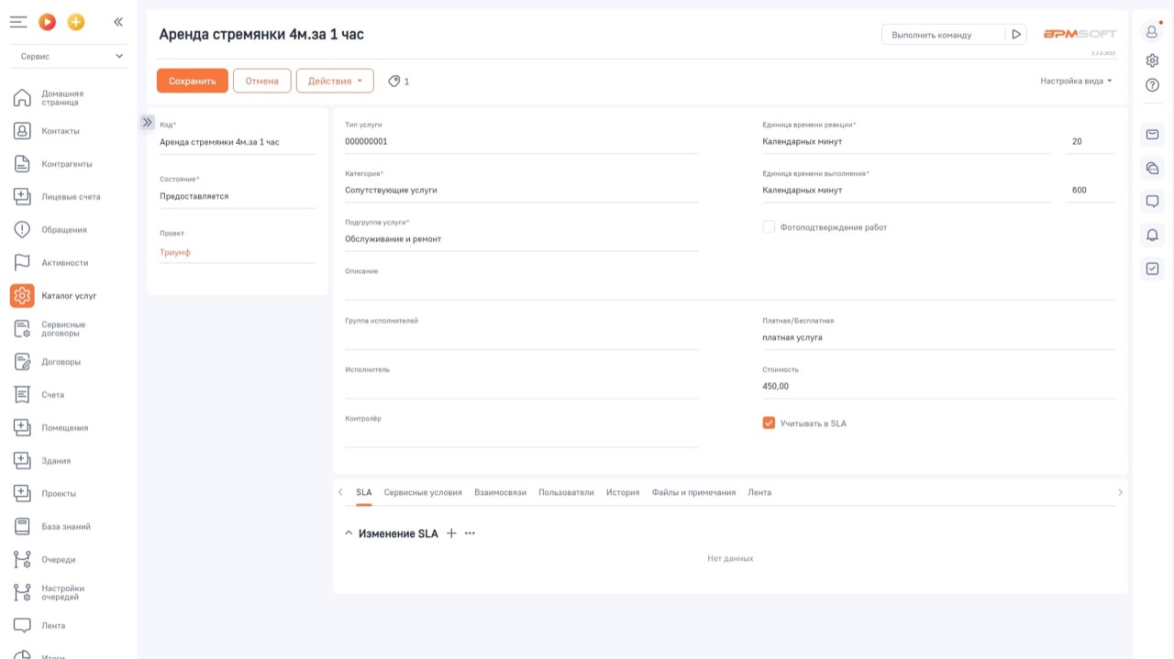
Task: Click the orange plus quick-add icon
Action: pos(76,22)
